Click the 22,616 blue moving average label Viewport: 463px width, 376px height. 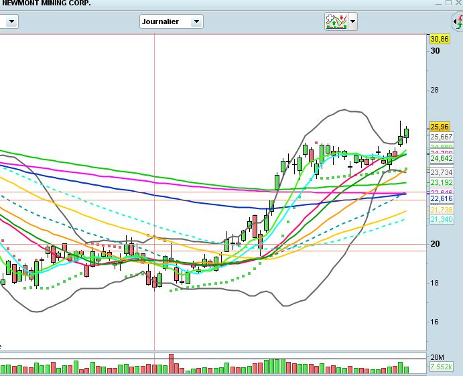(x=442, y=198)
